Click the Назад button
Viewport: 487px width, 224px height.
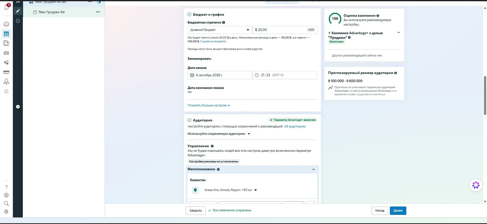coord(380,211)
